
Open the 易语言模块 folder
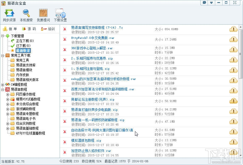click(24, 70)
